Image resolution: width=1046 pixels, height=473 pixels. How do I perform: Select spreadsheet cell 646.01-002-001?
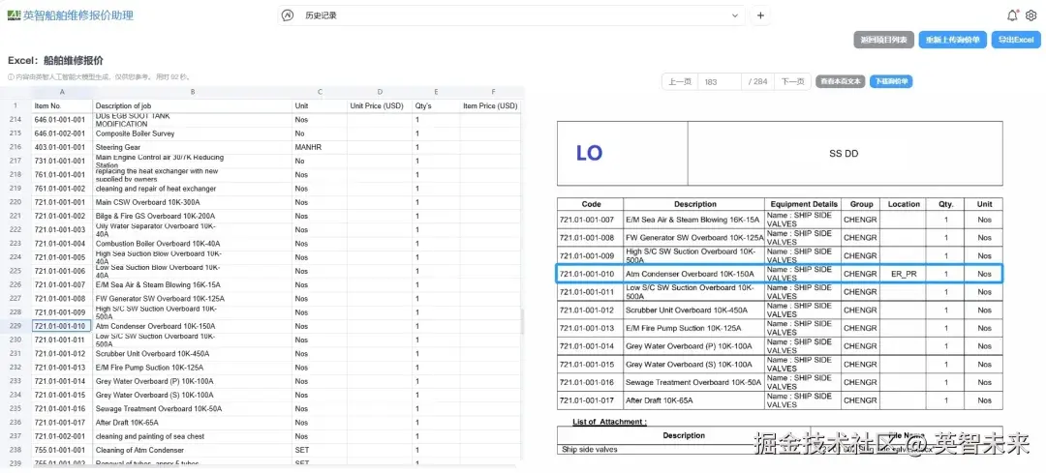[x=62, y=133]
